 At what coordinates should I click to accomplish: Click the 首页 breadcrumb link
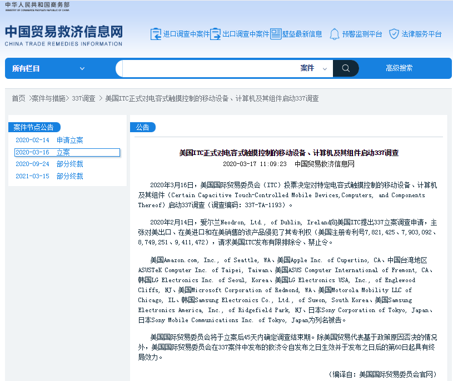pyautogui.click(x=18, y=98)
